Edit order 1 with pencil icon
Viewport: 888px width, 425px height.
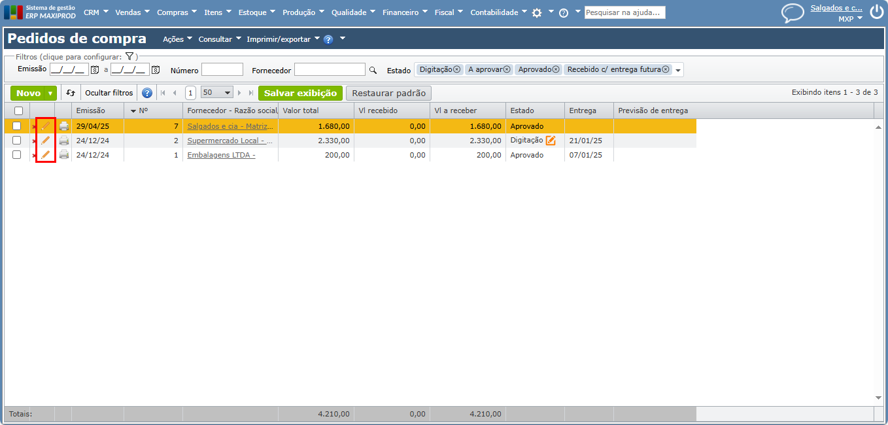click(45, 155)
